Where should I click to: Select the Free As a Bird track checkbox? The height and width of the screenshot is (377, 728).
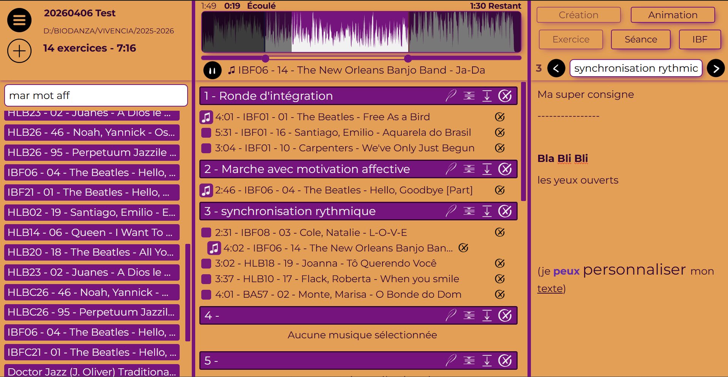pos(206,117)
